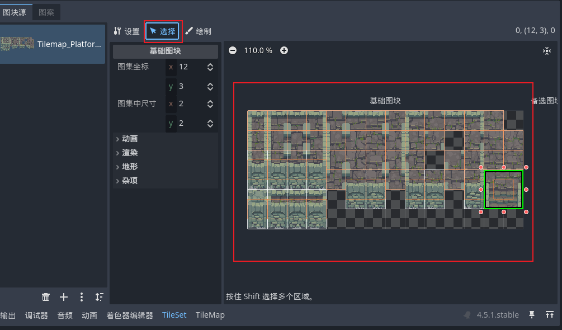Viewport: 562px width, 330px height.
Task: Activate the 绘制 paint tool
Action: (x=198, y=31)
